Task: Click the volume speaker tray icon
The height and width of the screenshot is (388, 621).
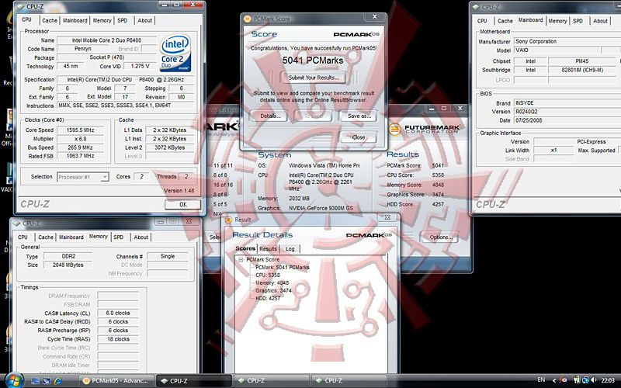Action: click(x=594, y=380)
